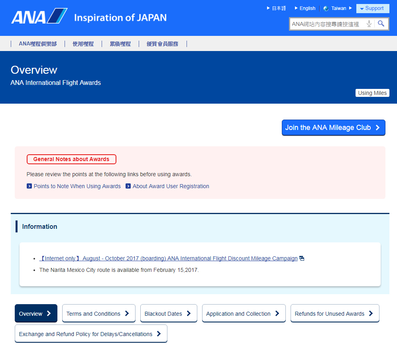This screenshot has width=397, height=350.
Task: Open 使用哩程 menu
Action: coord(83,44)
